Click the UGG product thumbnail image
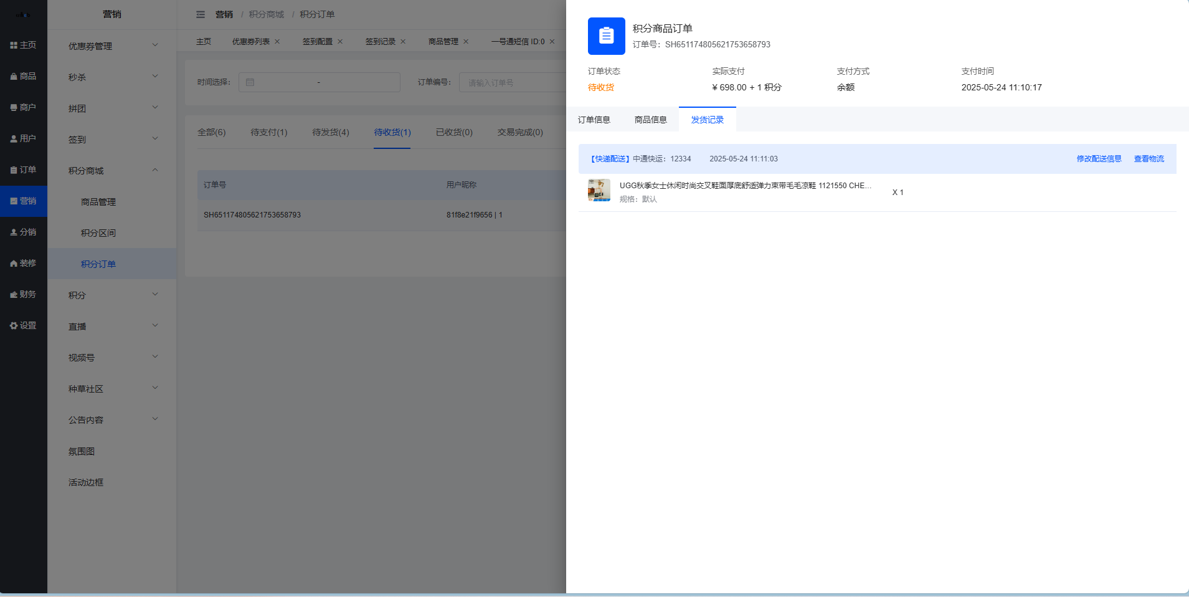1189x597 pixels. click(599, 191)
